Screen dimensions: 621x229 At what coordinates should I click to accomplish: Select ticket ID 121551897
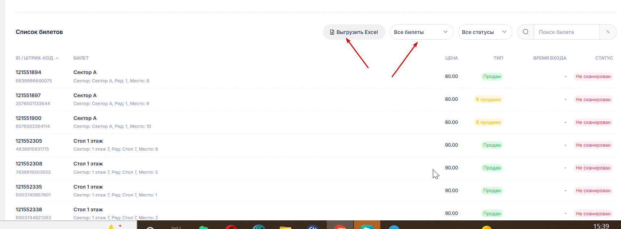coord(28,95)
